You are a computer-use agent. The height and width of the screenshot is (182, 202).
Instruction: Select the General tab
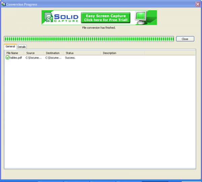point(10,46)
